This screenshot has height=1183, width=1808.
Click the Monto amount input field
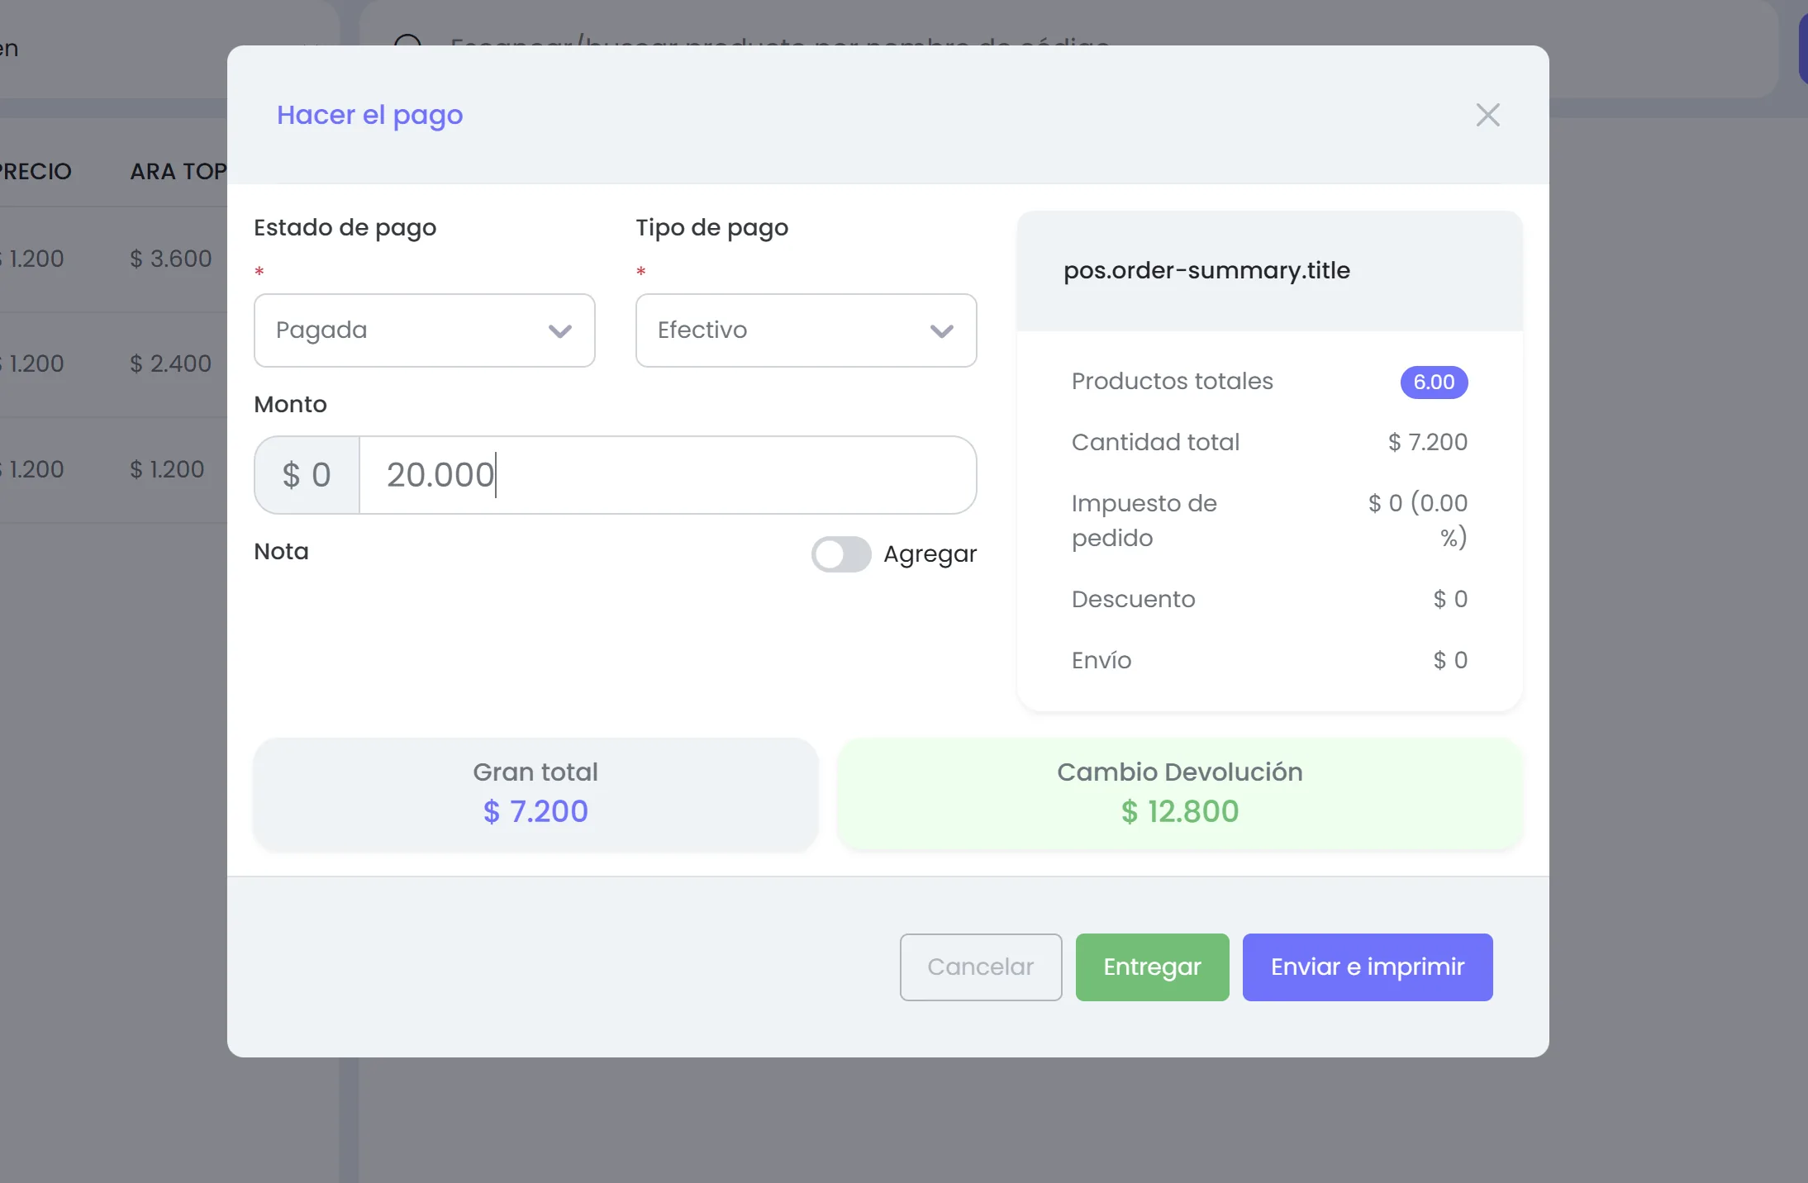pos(668,475)
